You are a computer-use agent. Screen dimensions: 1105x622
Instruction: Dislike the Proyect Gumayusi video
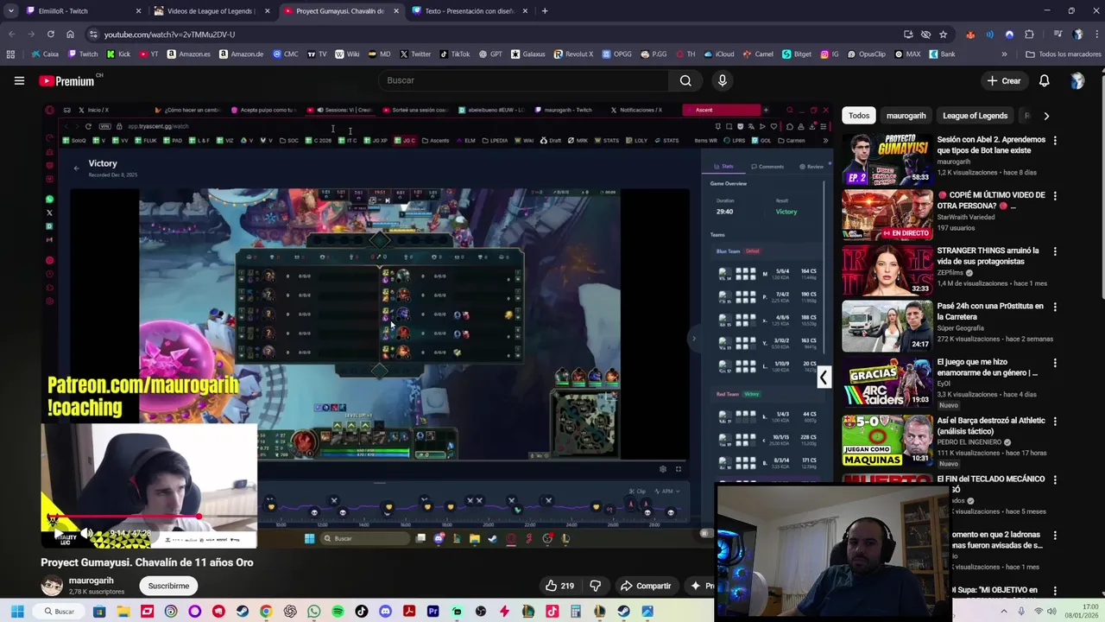tap(595, 586)
